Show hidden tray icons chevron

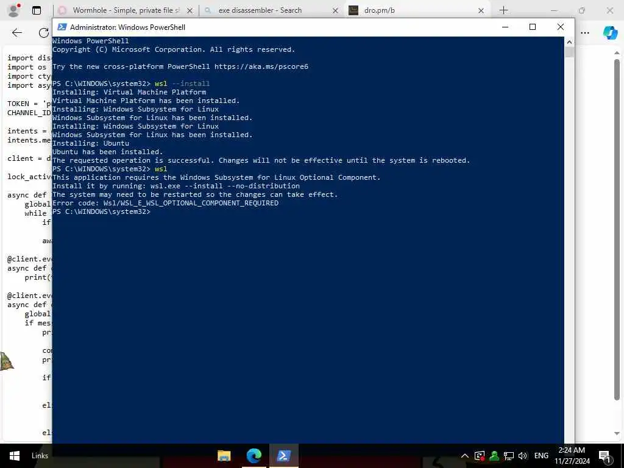point(464,456)
